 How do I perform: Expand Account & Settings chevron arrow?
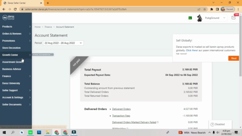[x=30, y=97]
